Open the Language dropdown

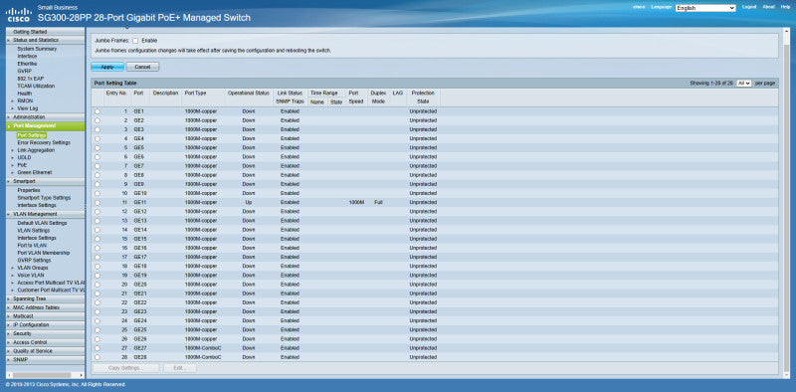pos(705,8)
